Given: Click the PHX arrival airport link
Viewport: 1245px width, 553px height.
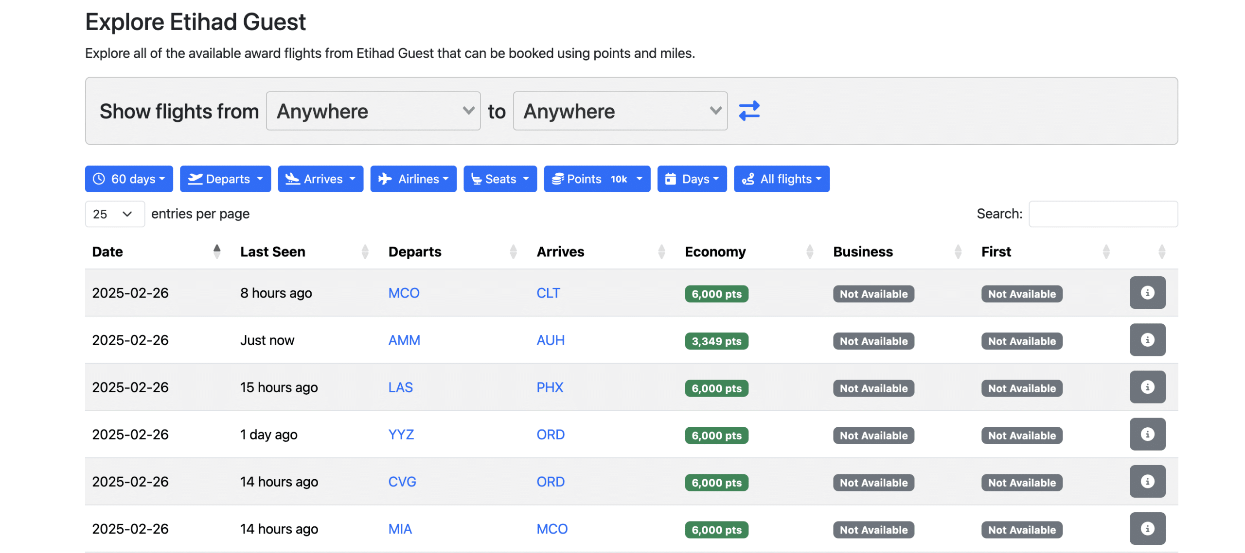Looking at the screenshot, I should click(550, 387).
